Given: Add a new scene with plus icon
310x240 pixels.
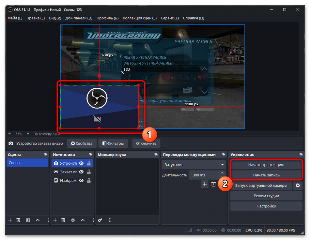Looking at the screenshot, I should tap(10, 220).
